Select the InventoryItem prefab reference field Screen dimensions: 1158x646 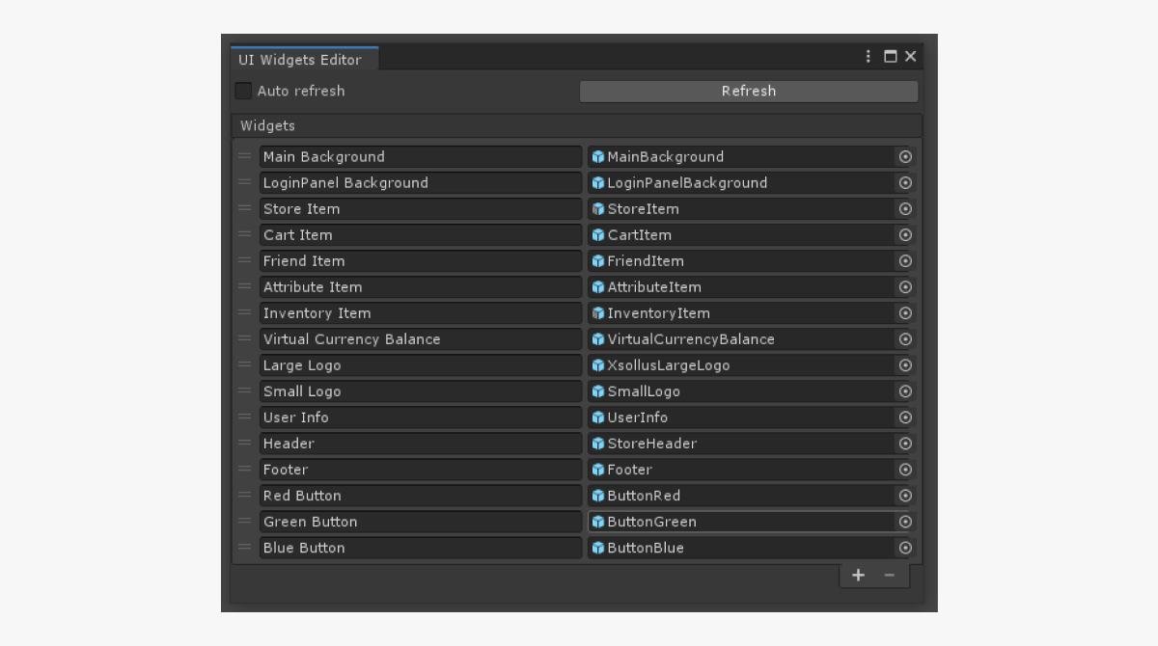741,313
